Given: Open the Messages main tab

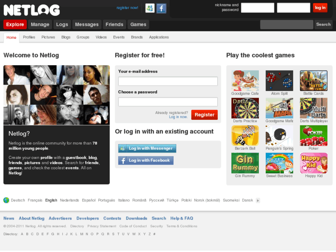Looking at the screenshot, I should point(87,25).
